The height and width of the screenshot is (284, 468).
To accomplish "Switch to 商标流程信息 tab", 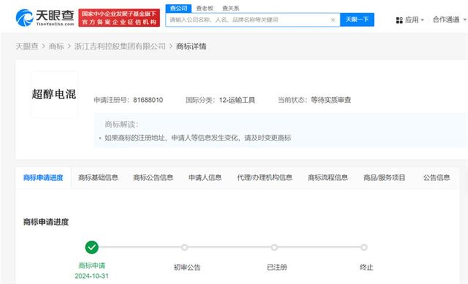I will click(x=328, y=178).
